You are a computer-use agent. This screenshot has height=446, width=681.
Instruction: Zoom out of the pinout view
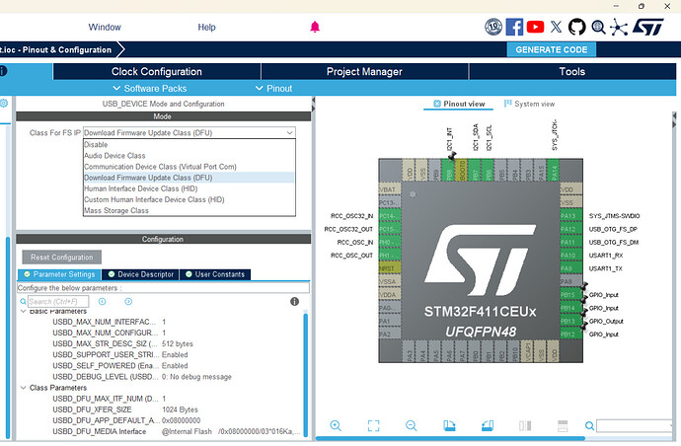(411, 425)
